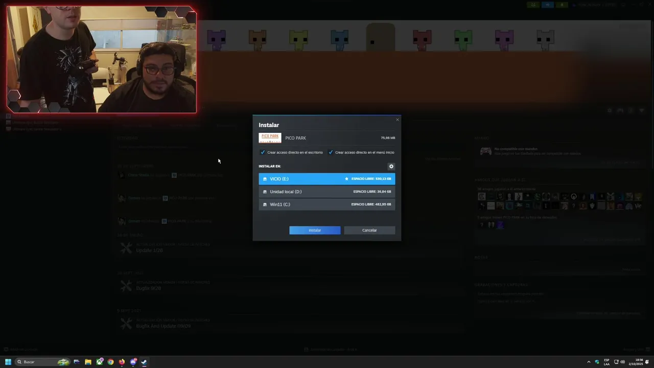The image size is (654, 368).
Task: Select VICIO (E:) as install drive
Action: click(x=326, y=179)
